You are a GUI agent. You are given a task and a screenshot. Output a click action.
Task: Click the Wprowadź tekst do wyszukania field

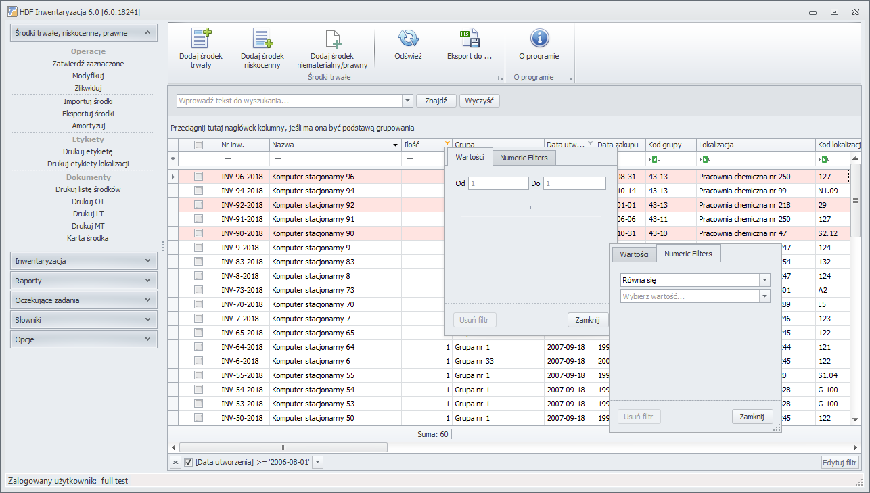click(x=289, y=101)
